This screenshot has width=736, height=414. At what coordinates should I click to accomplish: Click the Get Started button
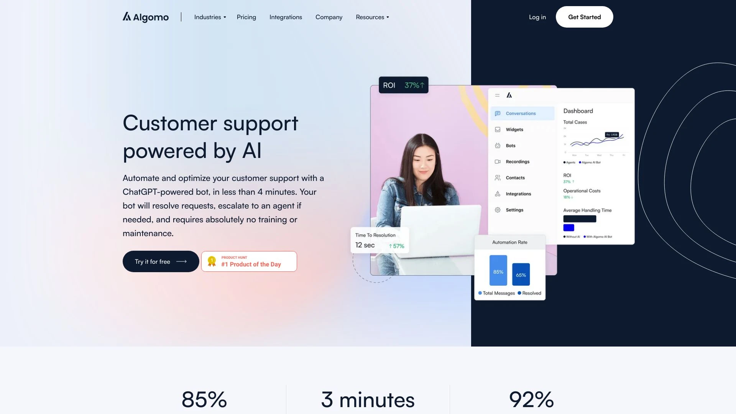pyautogui.click(x=584, y=17)
